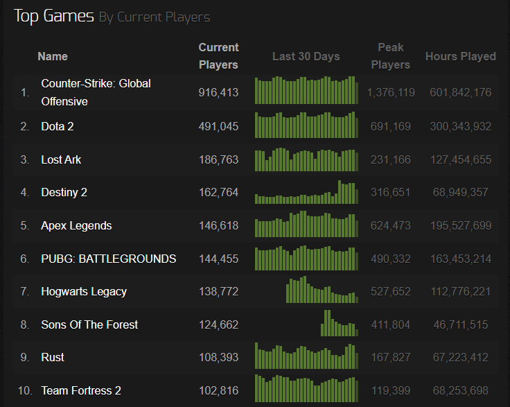Select hours played value 163,453,214
The width and height of the screenshot is (510, 407).
[x=461, y=259]
